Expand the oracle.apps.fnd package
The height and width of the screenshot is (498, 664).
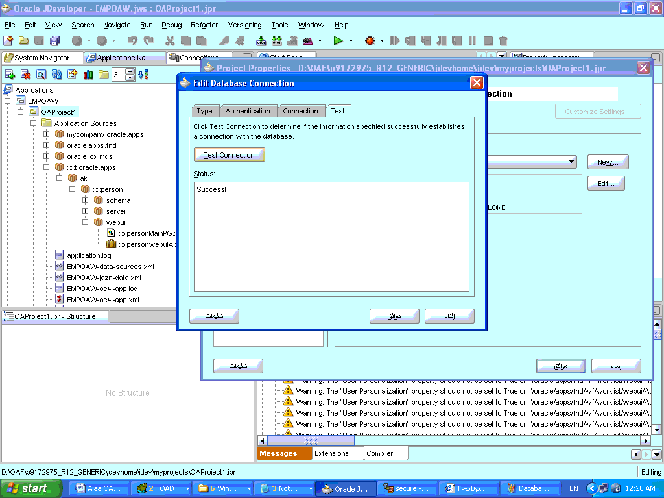pos(47,145)
